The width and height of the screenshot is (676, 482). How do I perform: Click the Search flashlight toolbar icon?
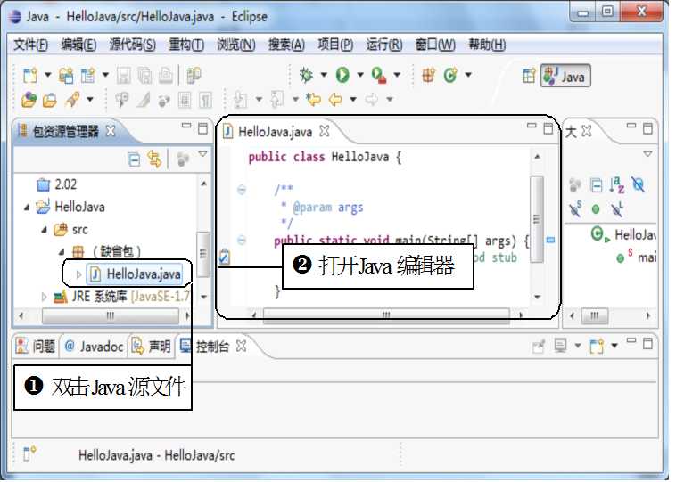72,100
